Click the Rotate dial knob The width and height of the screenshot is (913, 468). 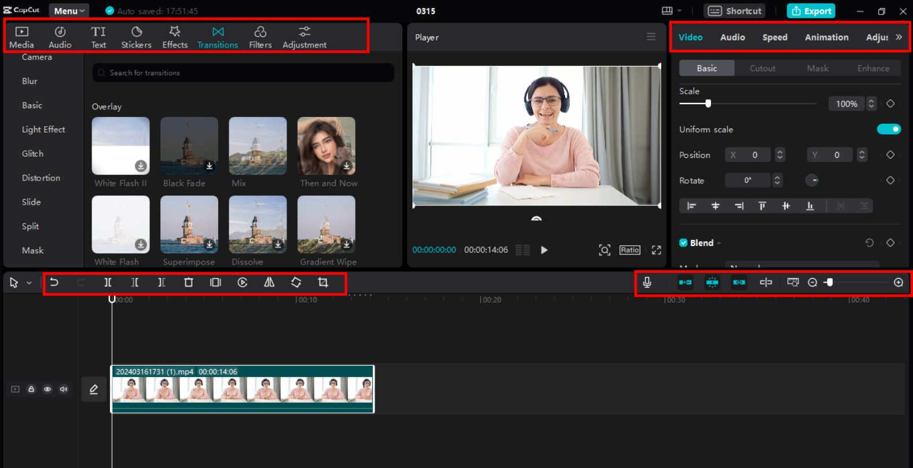(812, 180)
